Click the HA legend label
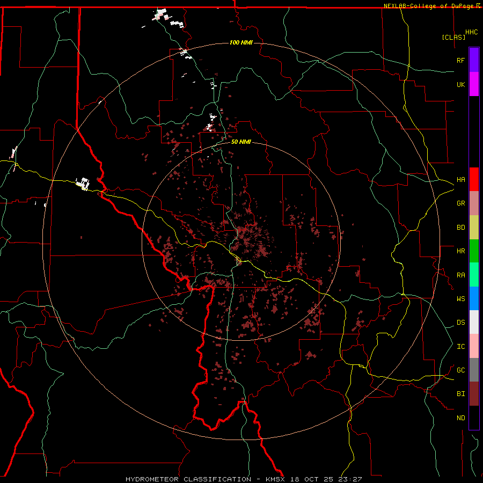The height and width of the screenshot is (483, 483). (x=461, y=180)
